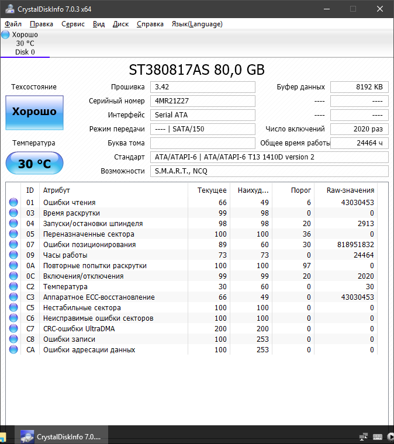Screen dimensions: 394x444
Task: Click status icon for Часы работы row
Action: point(13,255)
